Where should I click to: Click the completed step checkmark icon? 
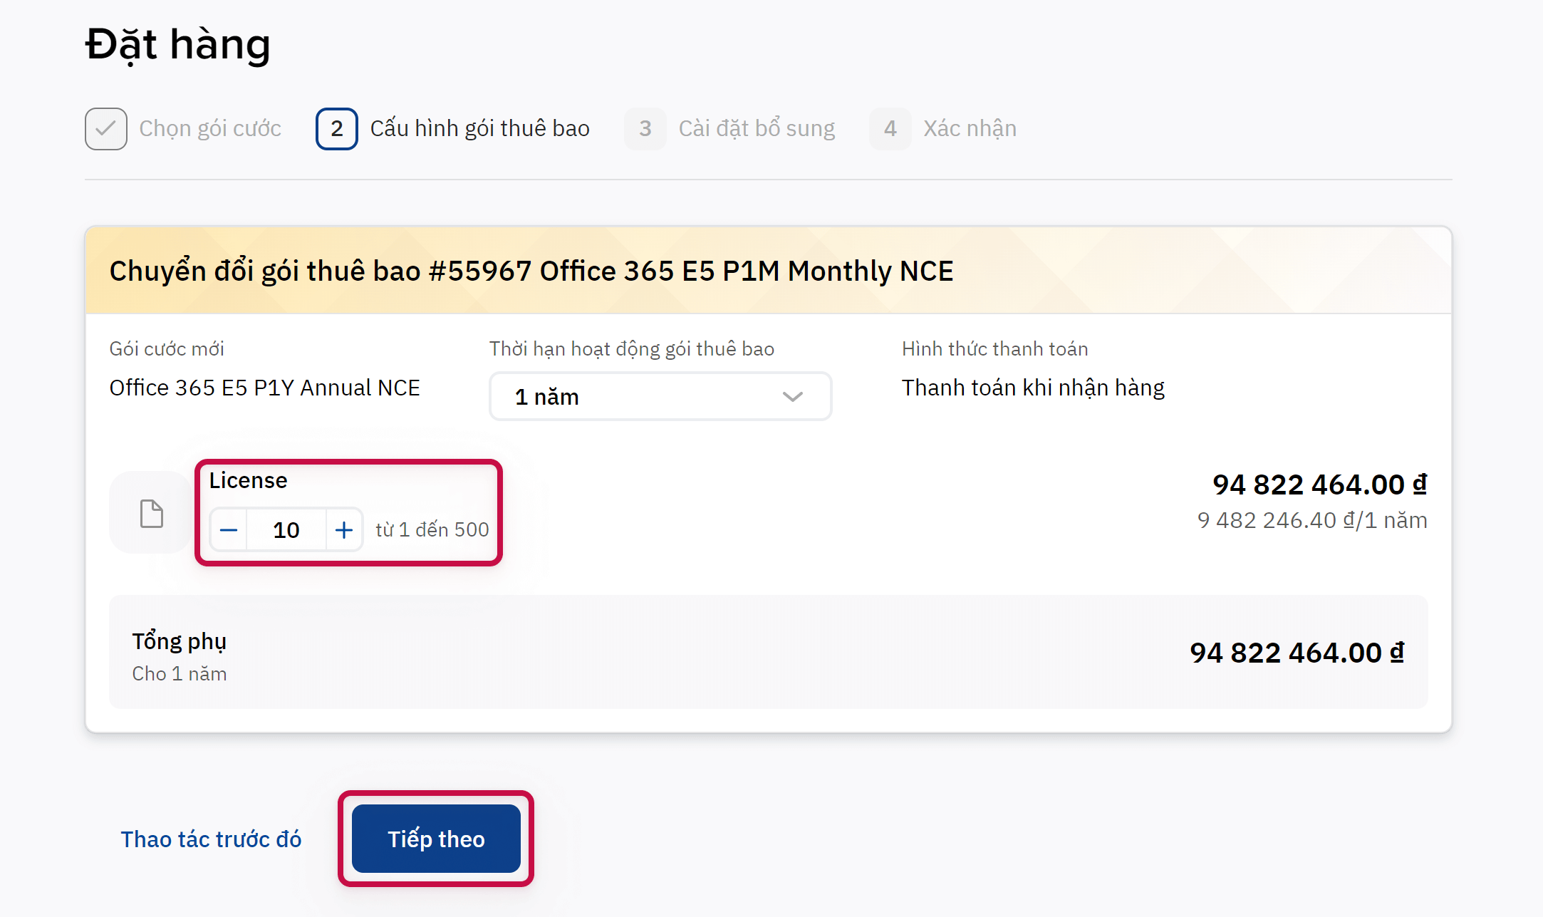pos(106,129)
